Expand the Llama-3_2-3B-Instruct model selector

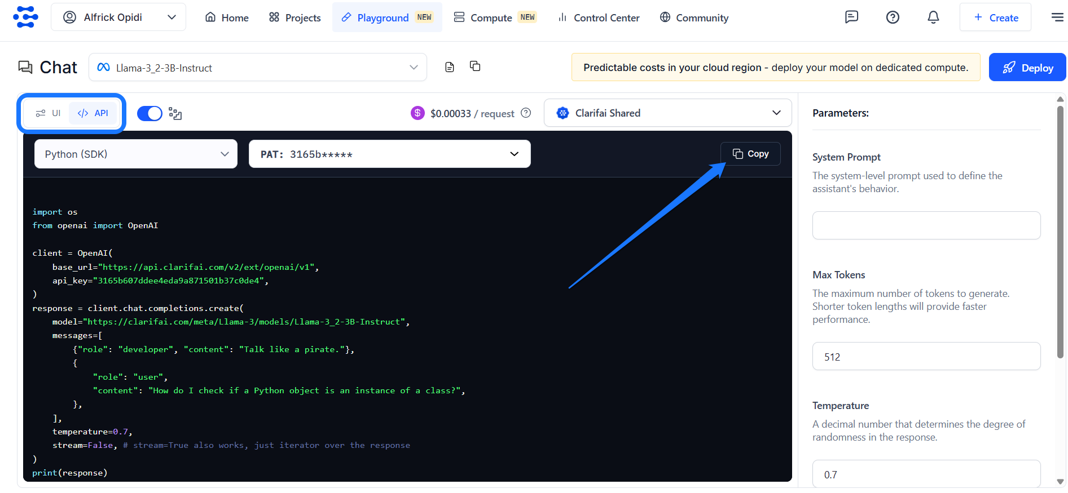coord(258,68)
